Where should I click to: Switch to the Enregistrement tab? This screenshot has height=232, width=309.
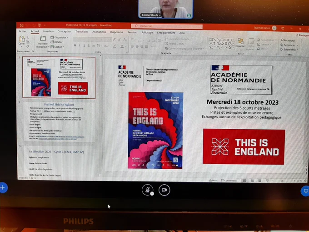pos(166,33)
